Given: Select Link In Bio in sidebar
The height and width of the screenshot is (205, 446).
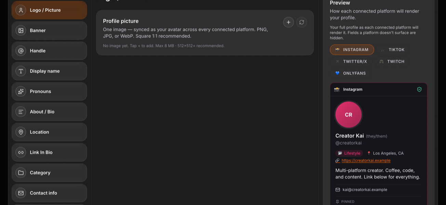Looking at the screenshot, I should click(49, 152).
